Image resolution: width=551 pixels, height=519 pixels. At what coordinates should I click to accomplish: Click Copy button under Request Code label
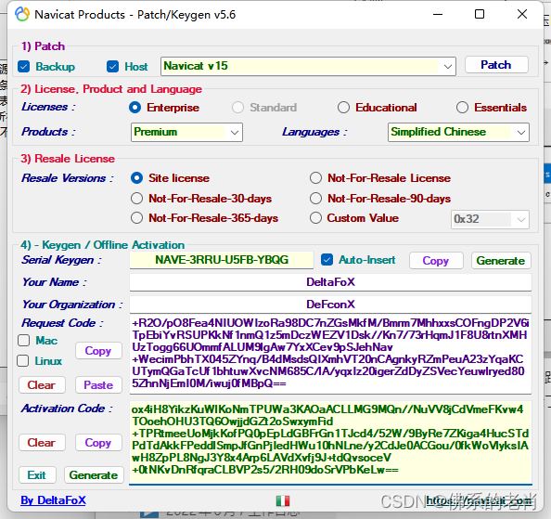click(98, 351)
